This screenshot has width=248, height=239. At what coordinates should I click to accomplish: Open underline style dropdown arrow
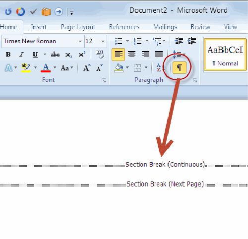[45, 55]
